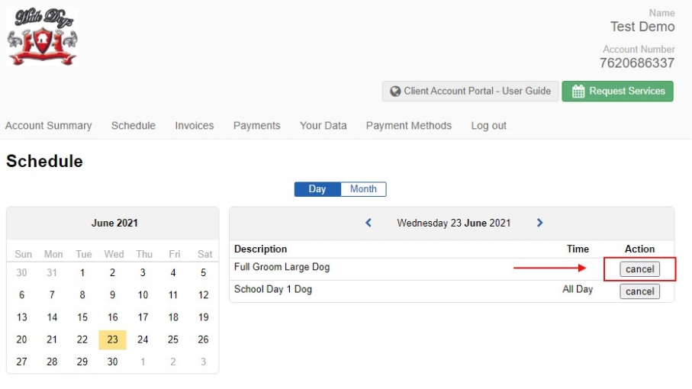Image resolution: width=692 pixels, height=389 pixels.
Task: Select June 1 in the calendar
Action: (x=82, y=272)
